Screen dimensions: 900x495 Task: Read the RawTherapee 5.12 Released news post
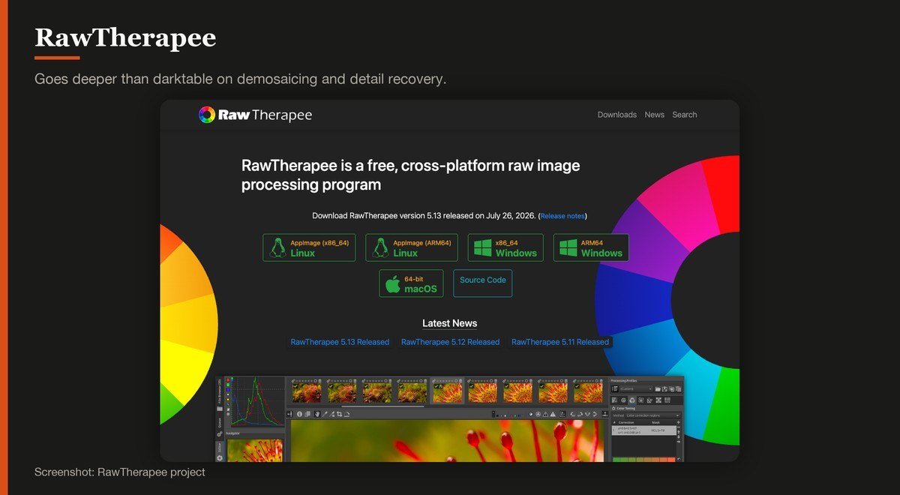[x=450, y=342]
